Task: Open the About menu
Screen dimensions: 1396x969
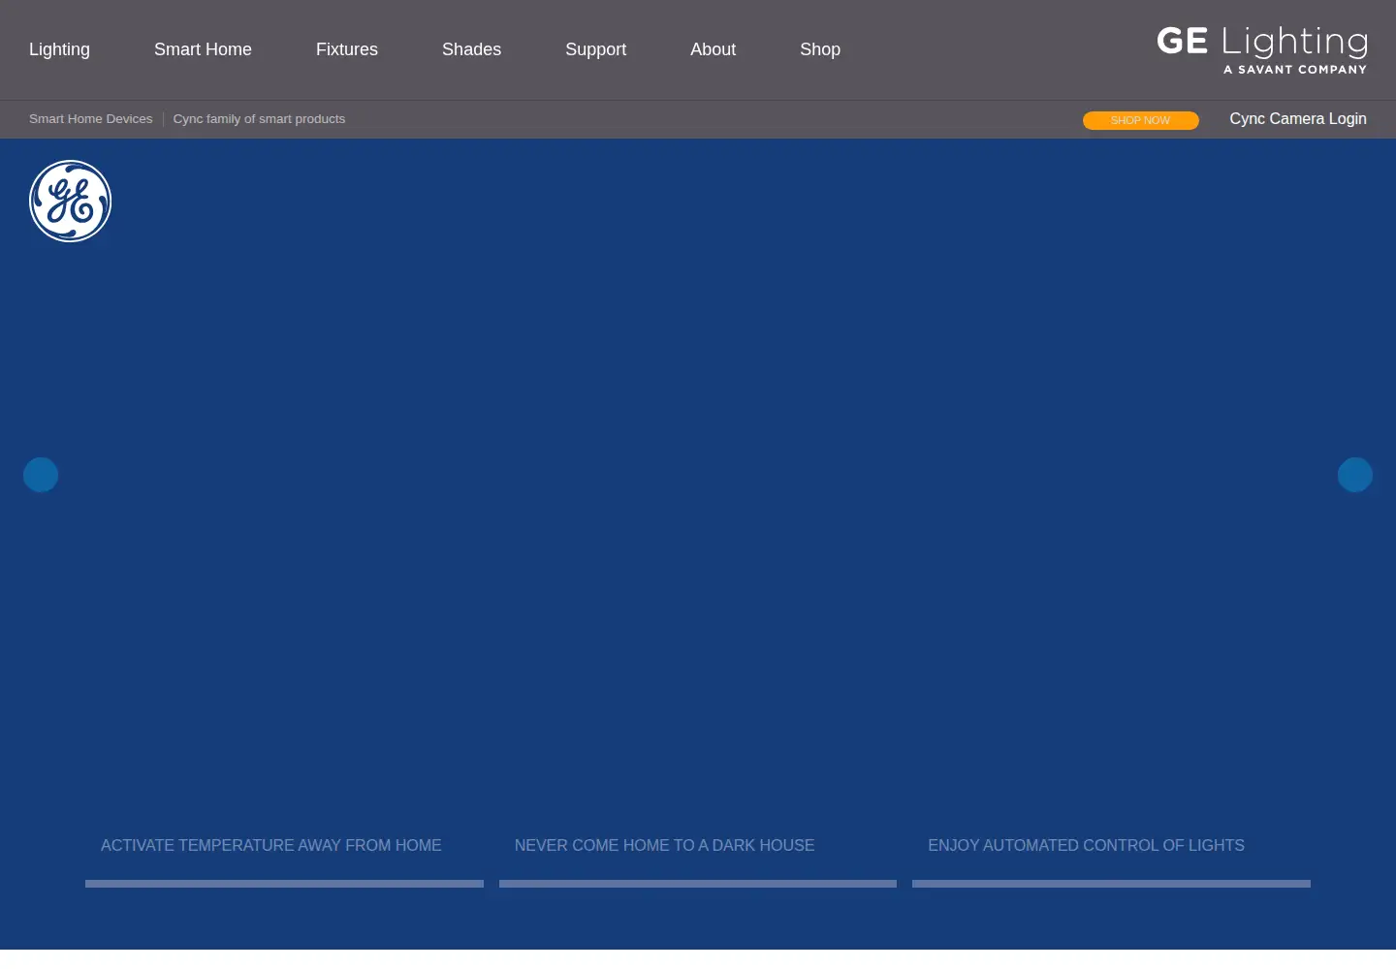Action: [713, 49]
